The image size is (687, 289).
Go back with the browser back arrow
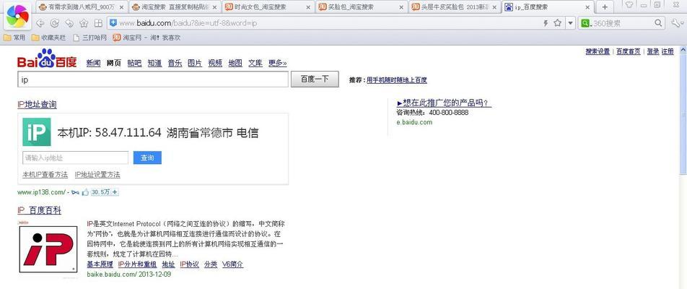coord(40,23)
